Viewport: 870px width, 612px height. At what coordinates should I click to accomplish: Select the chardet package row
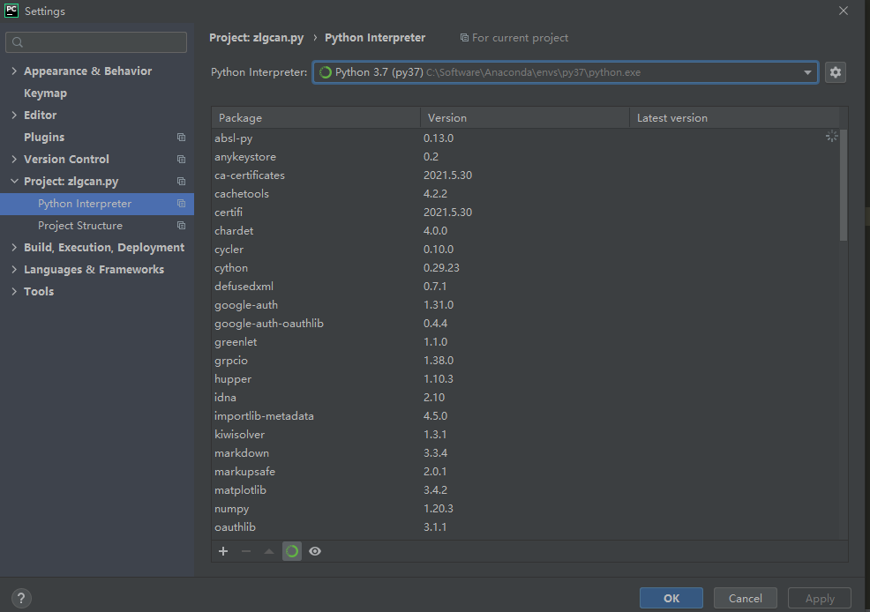pyautogui.click(x=525, y=231)
